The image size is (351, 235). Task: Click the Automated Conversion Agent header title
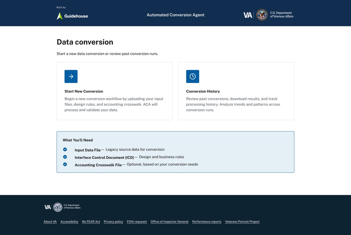tap(175, 15)
